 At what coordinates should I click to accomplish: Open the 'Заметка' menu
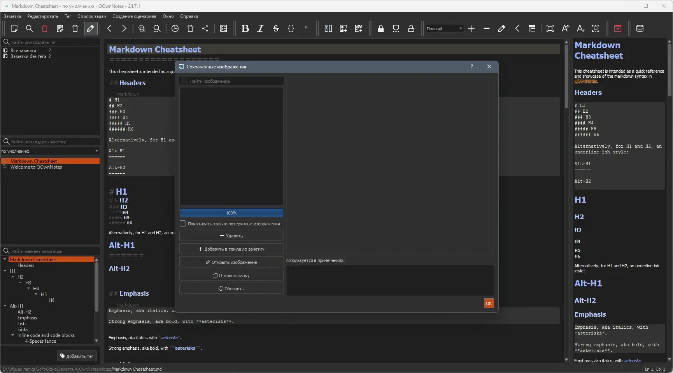coord(12,16)
